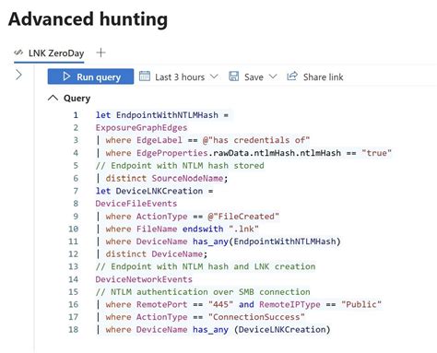The width and height of the screenshot is (437, 353).
Task: Click DeviceNetworkEvents on line 14
Action: [x=144, y=279]
